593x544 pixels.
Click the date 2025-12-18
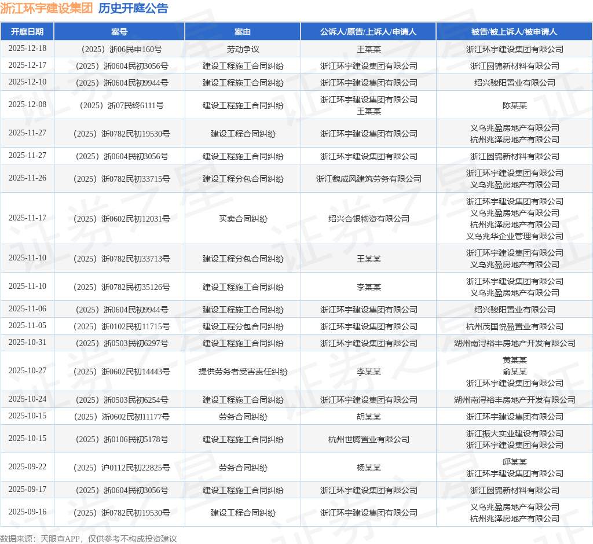pyautogui.click(x=27, y=49)
